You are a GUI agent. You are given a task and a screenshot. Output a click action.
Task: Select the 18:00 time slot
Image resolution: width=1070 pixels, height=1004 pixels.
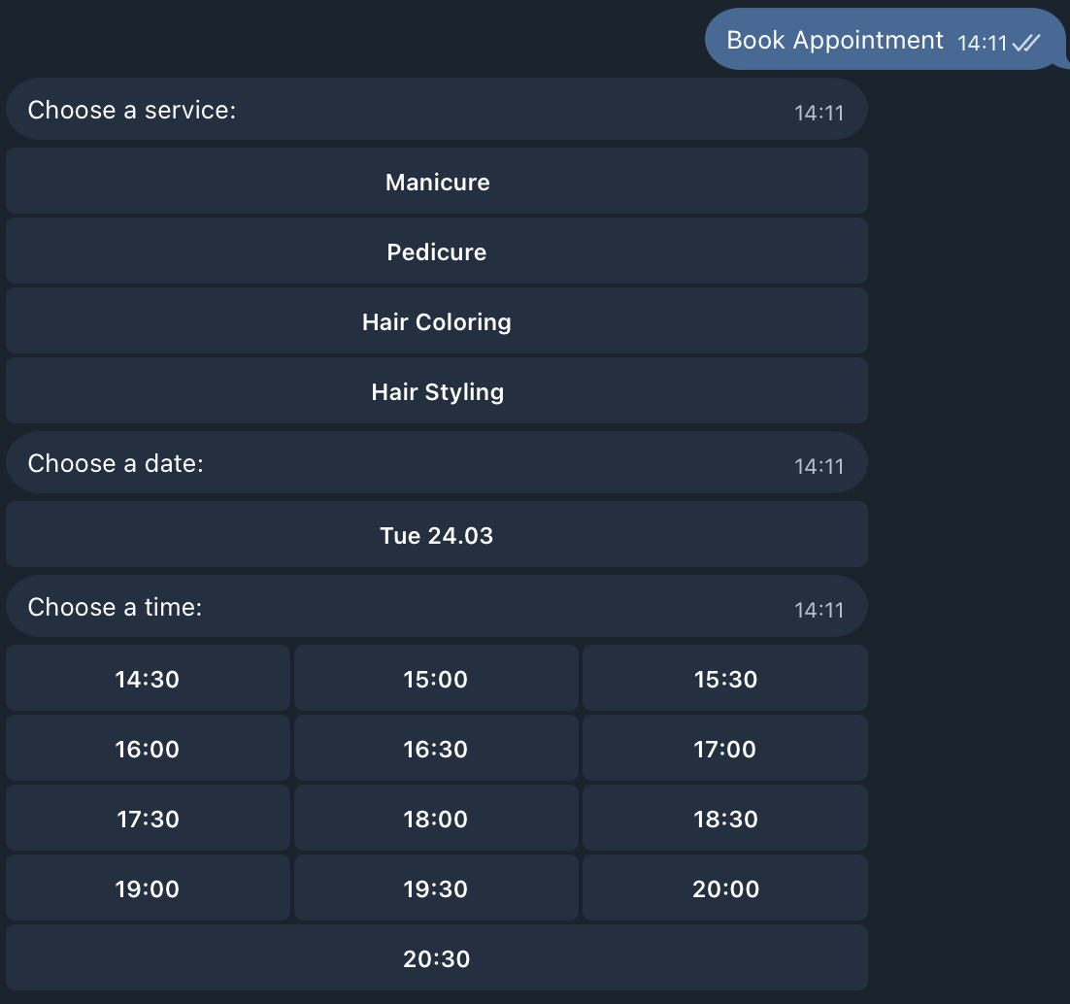(436, 819)
